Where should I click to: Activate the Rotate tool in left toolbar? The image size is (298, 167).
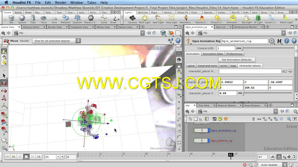(x=4, y=91)
